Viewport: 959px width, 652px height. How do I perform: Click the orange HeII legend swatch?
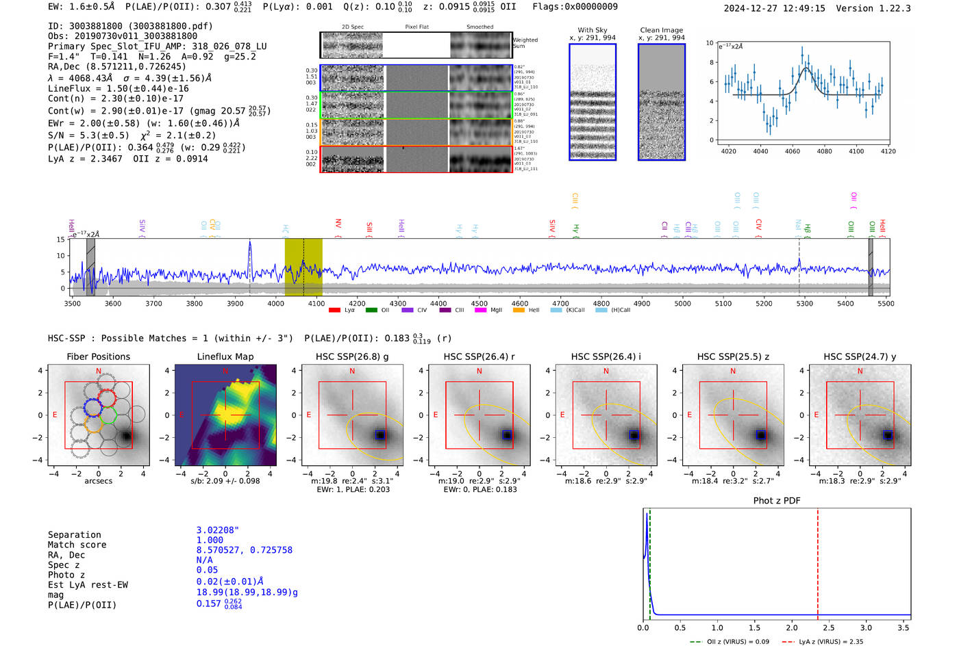pyautogui.click(x=519, y=310)
